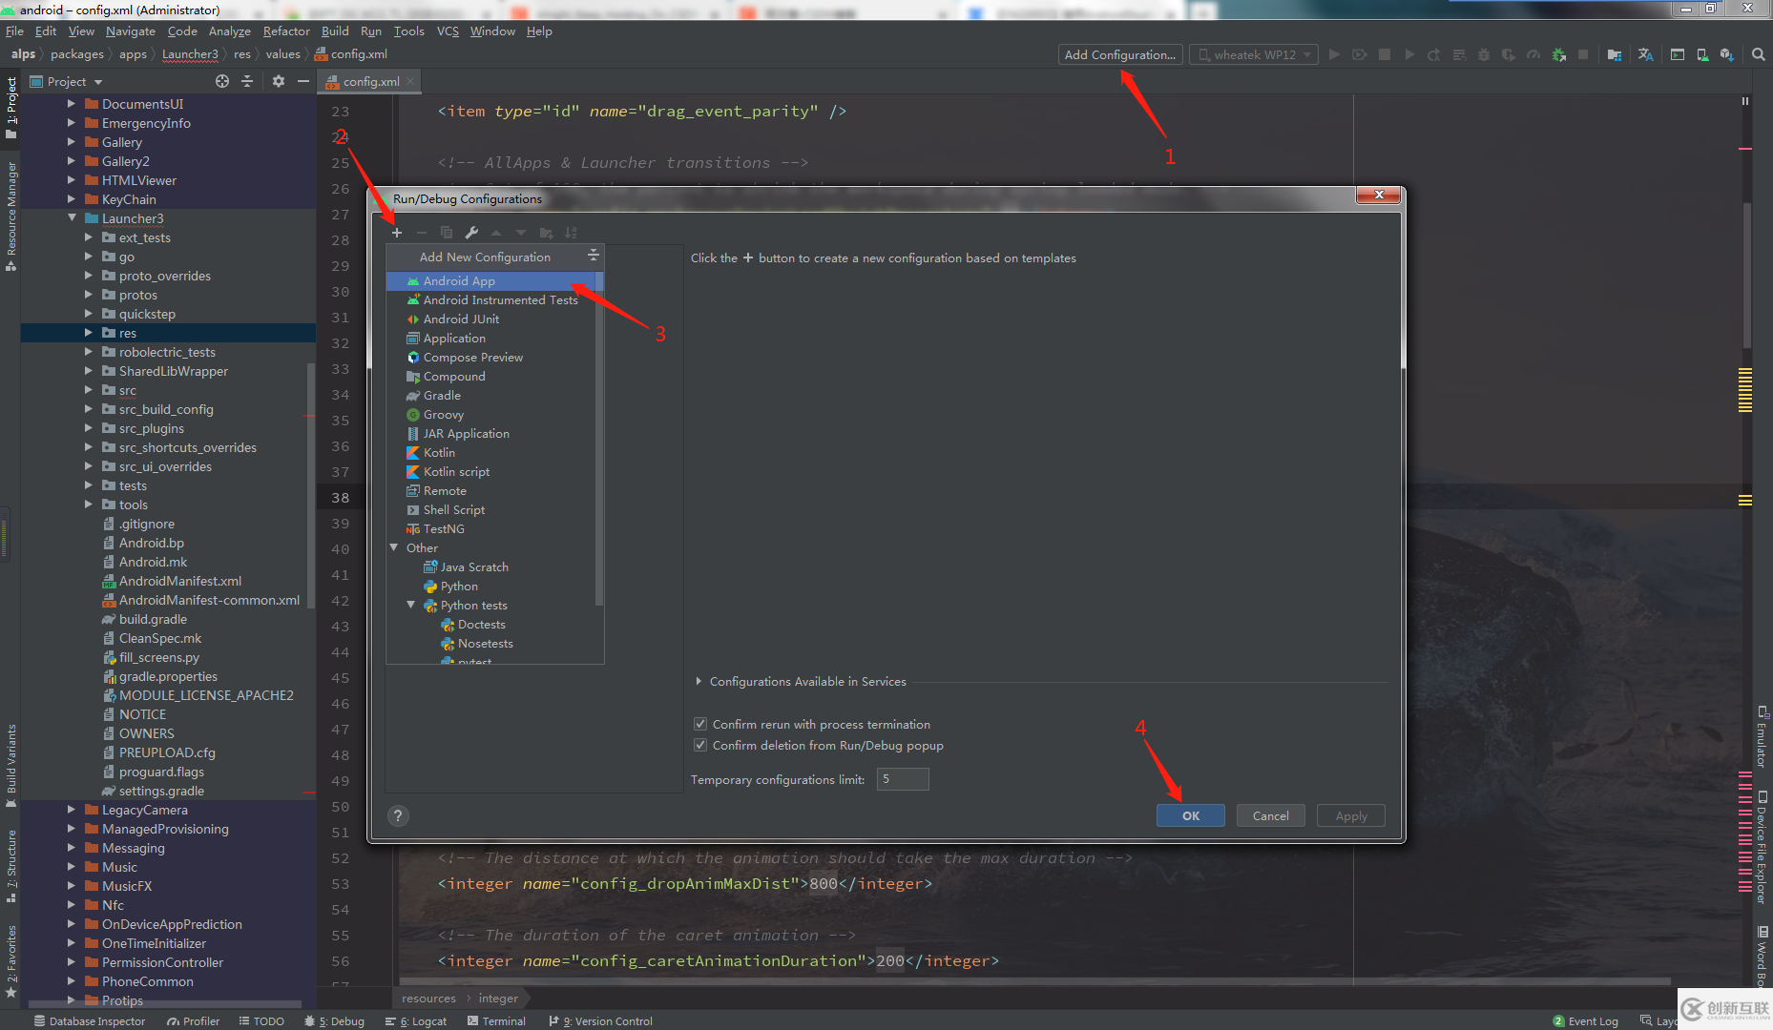Uncheck Confirm rerun with process termination
Screen dimensions: 1773x1030
[700, 725]
